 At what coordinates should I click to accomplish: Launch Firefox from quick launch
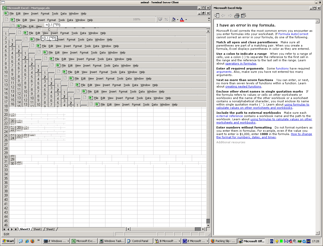(33, 241)
